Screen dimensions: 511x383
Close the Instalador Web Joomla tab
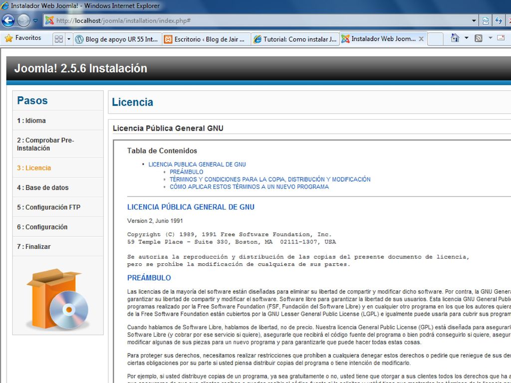[421, 39]
